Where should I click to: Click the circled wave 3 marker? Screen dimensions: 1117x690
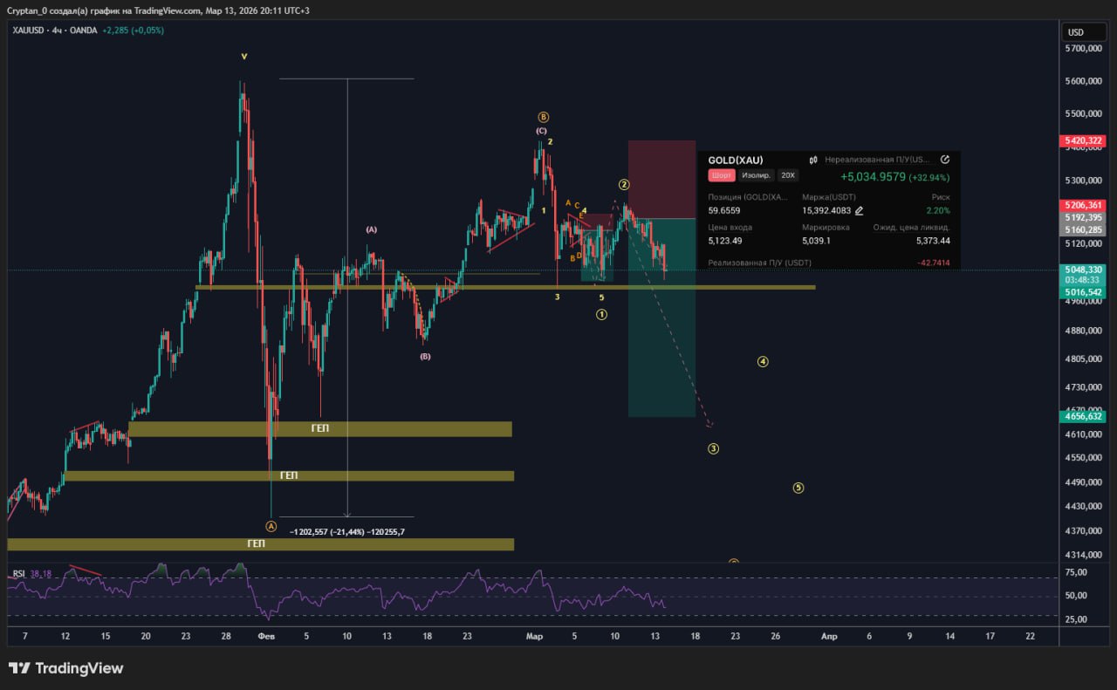(x=713, y=449)
